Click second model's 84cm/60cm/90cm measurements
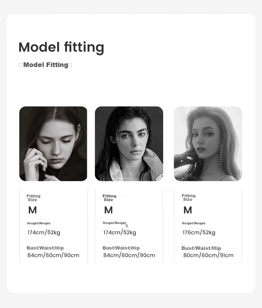Screen dimensions: 262x308 click(x=129, y=255)
